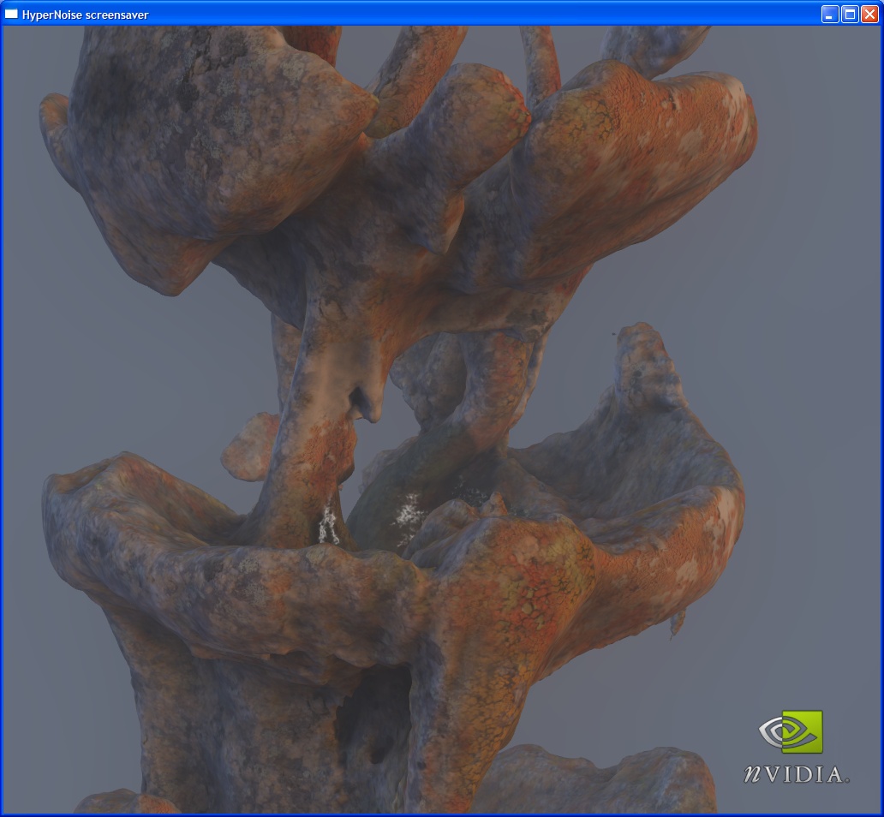Click the small dangling fragment on lower-right rock

coord(677,623)
